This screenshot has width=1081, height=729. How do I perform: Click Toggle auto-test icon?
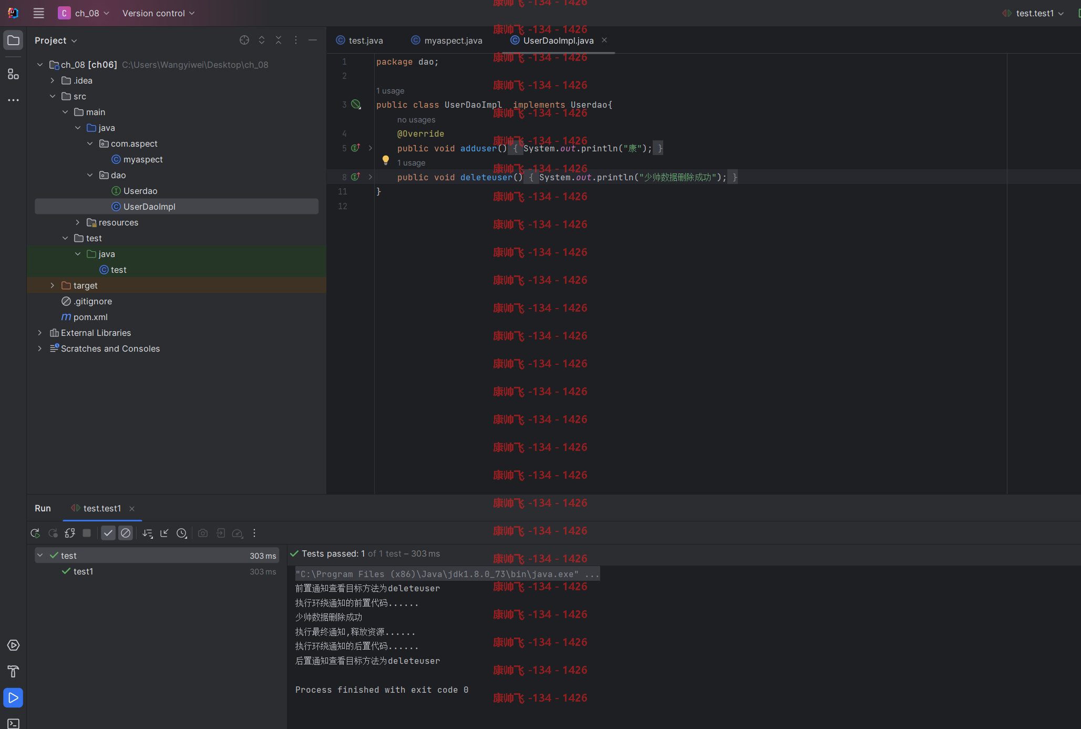point(70,533)
